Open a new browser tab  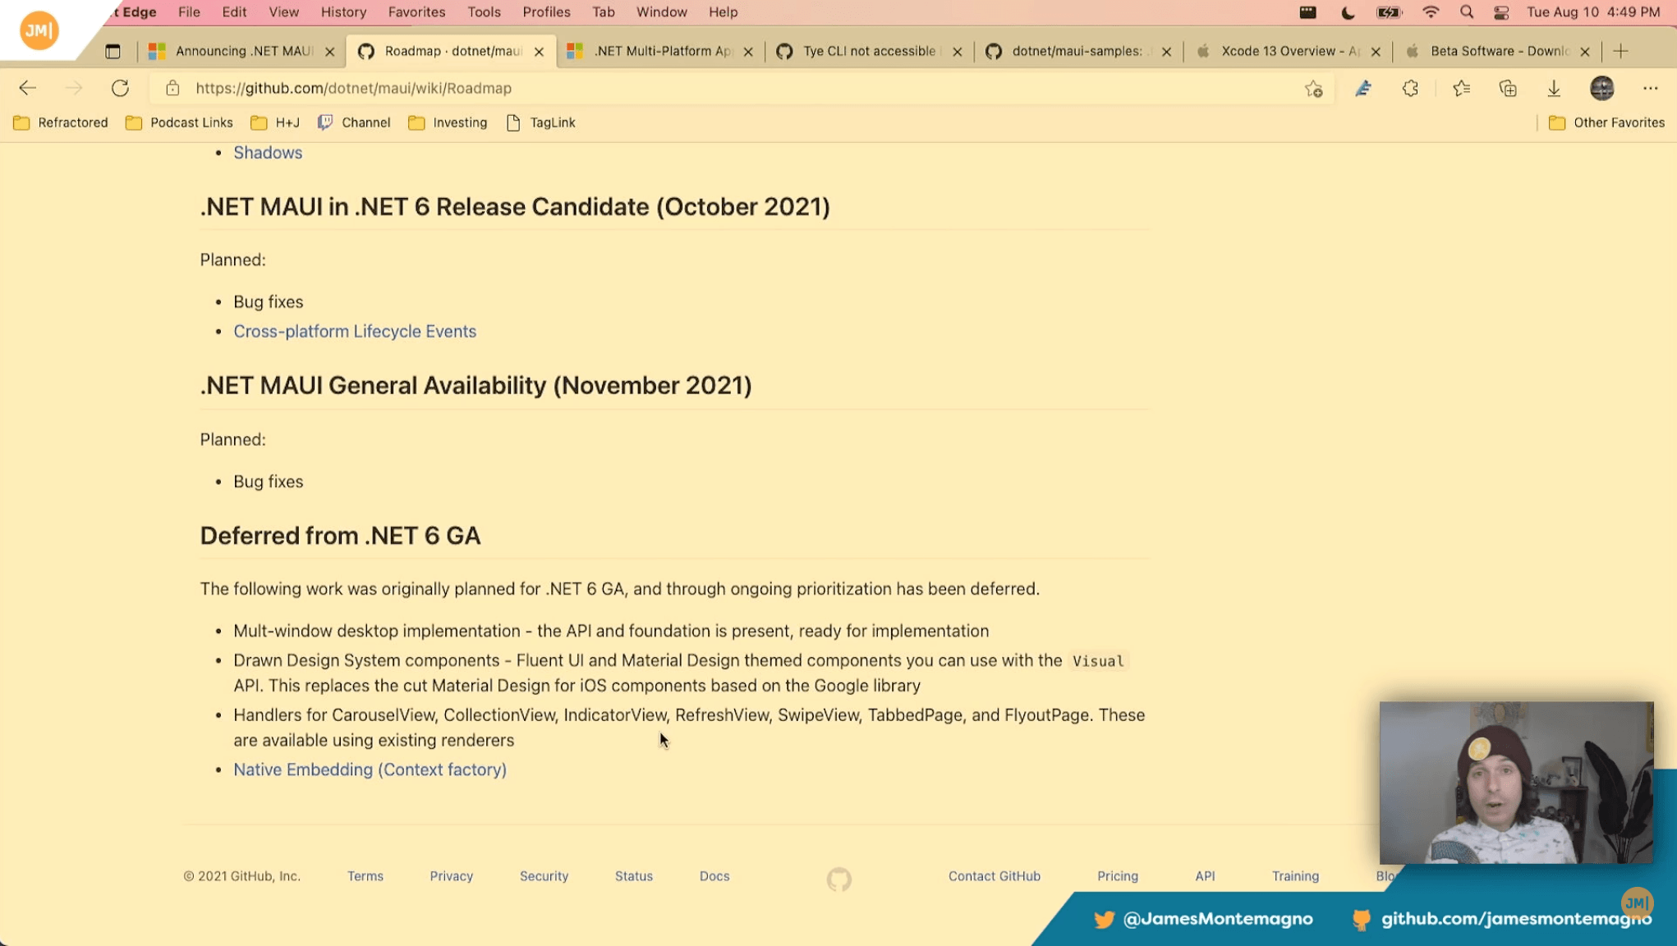click(1620, 51)
